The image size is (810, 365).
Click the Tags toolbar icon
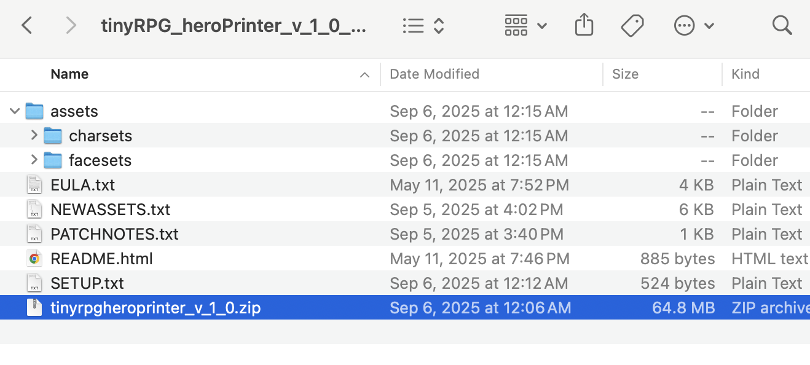tap(632, 25)
